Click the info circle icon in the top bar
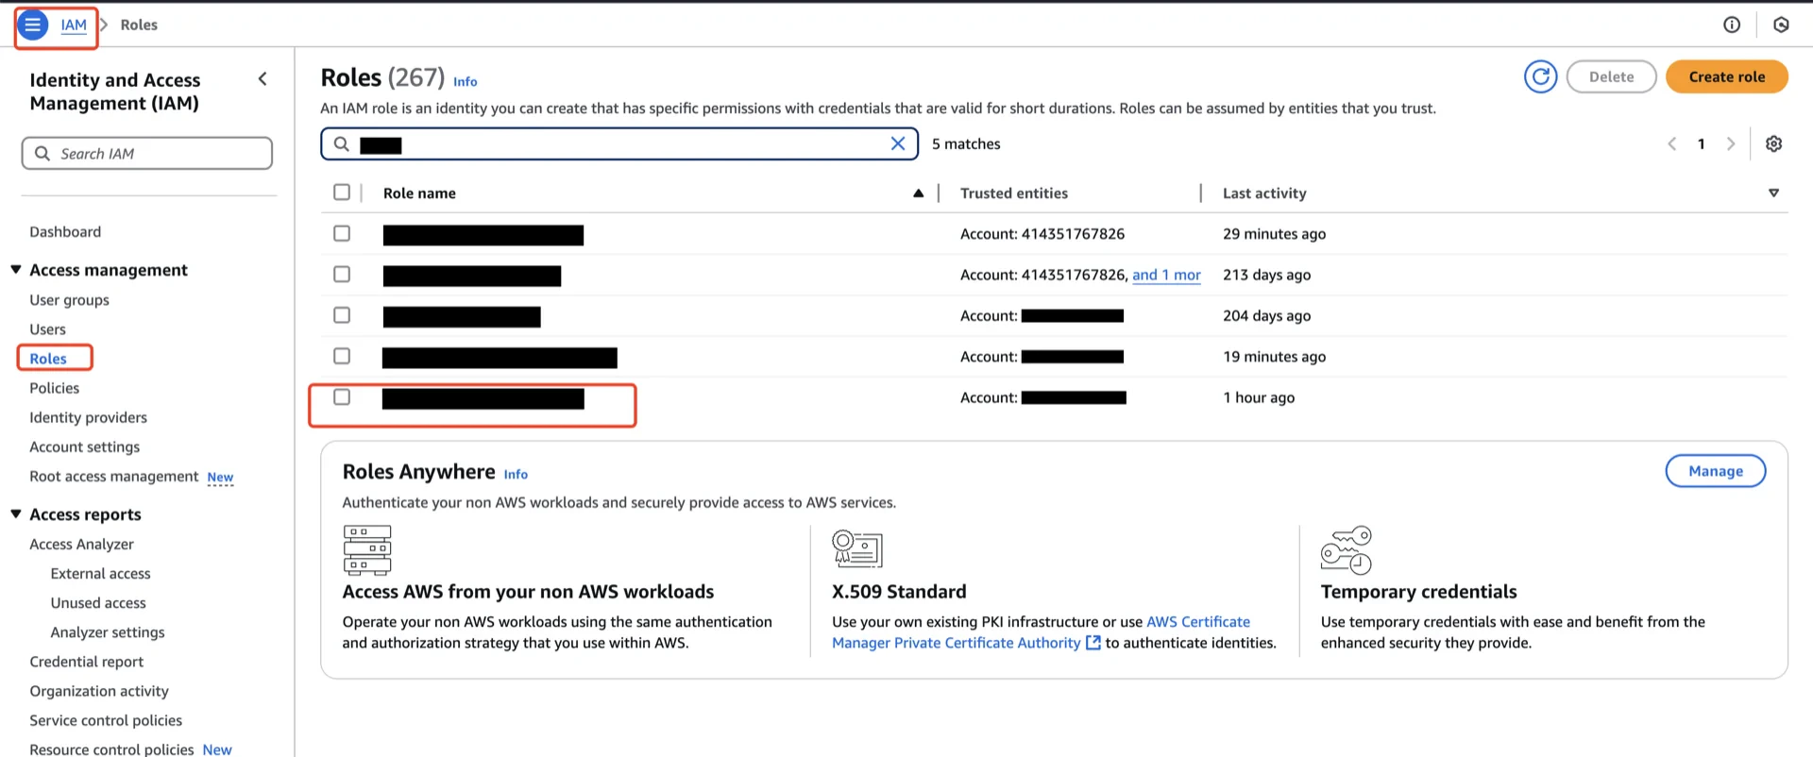 tap(1732, 25)
